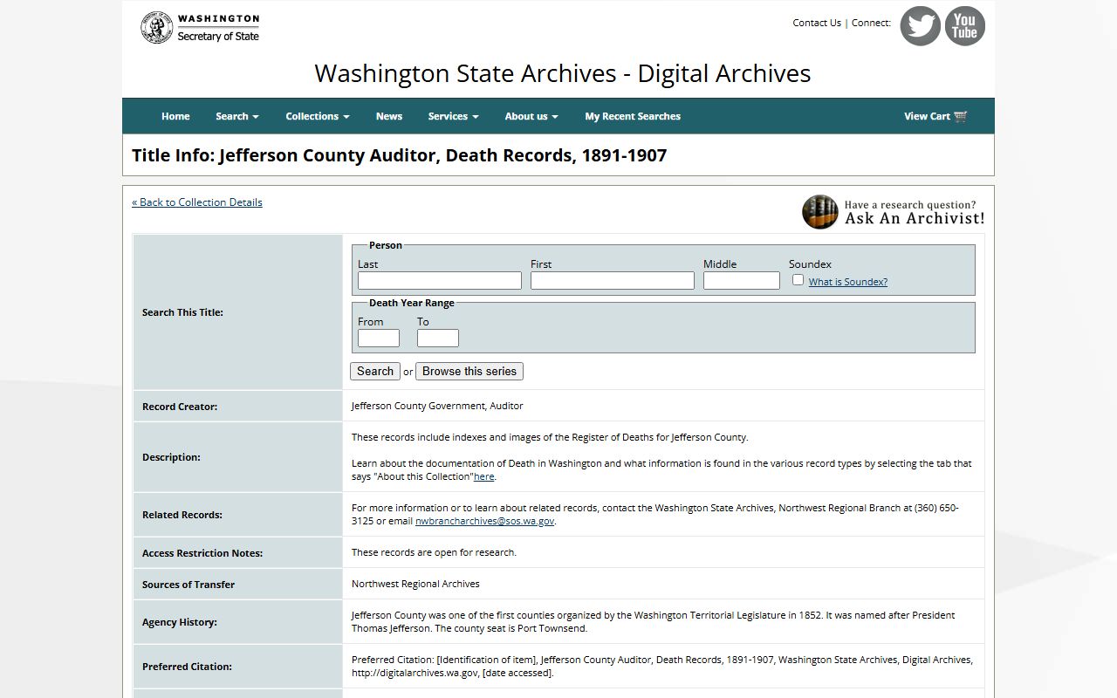This screenshot has width=1117, height=698.
Task: Click the Washington Secretary of State logo
Action: click(200, 28)
